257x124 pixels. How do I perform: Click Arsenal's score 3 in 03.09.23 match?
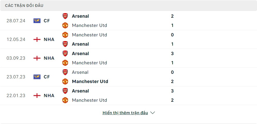pyautogui.click(x=172, y=54)
